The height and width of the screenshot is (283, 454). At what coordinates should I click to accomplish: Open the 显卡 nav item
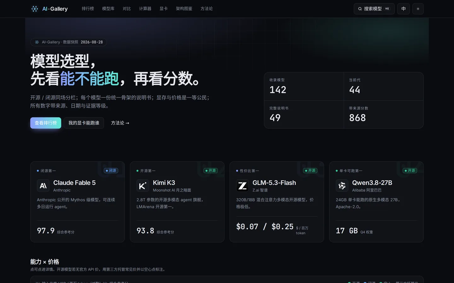coord(164,9)
